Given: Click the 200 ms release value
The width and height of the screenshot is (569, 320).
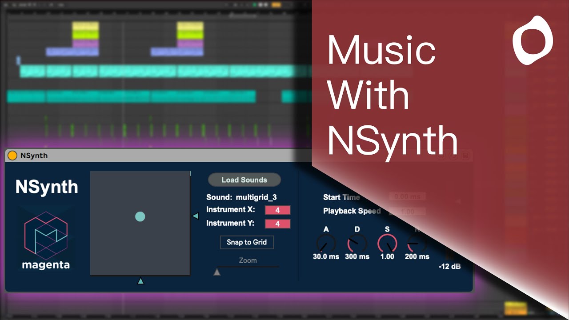Looking at the screenshot, I should tap(417, 256).
